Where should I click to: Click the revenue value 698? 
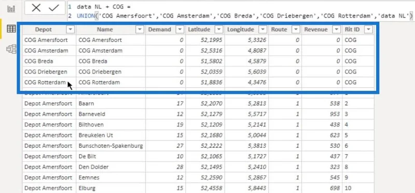pos(335,188)
